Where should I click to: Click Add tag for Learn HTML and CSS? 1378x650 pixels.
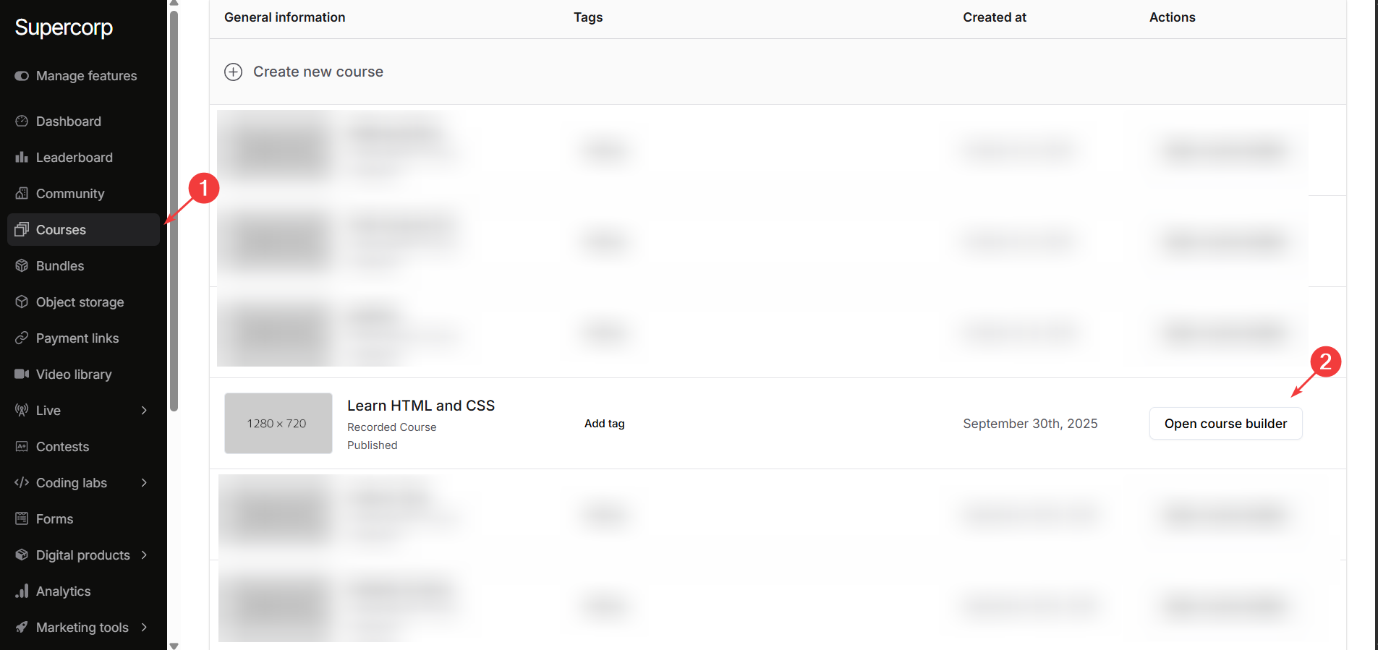(604, 424)
